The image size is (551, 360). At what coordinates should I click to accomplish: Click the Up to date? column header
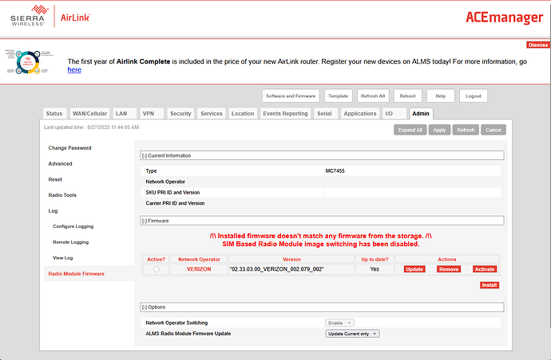tap(375, 260)
